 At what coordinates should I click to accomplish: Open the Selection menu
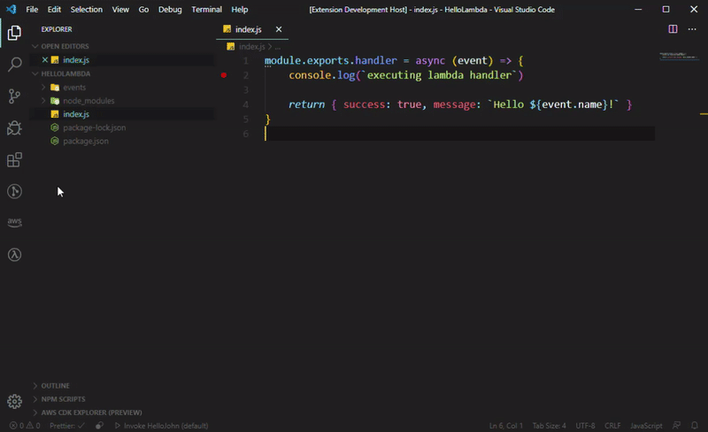(86, 10)
